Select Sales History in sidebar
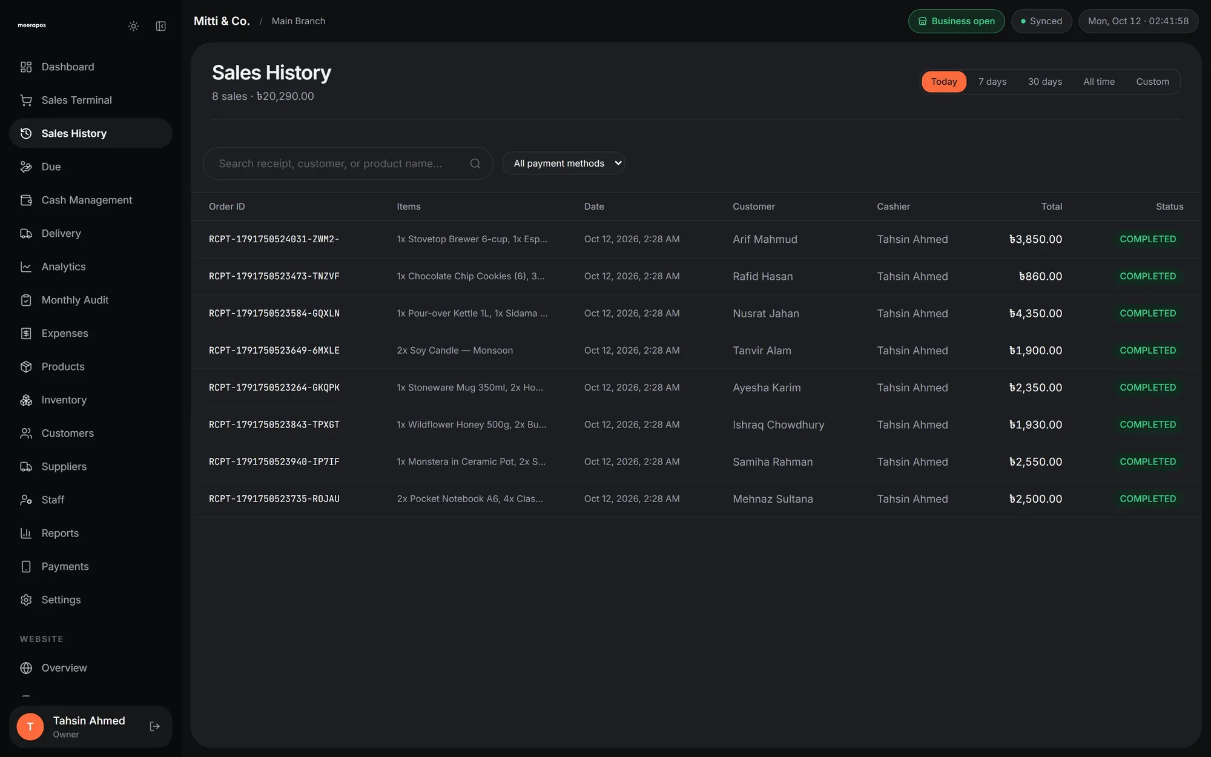1211x757 pixels. pos(91,133)
